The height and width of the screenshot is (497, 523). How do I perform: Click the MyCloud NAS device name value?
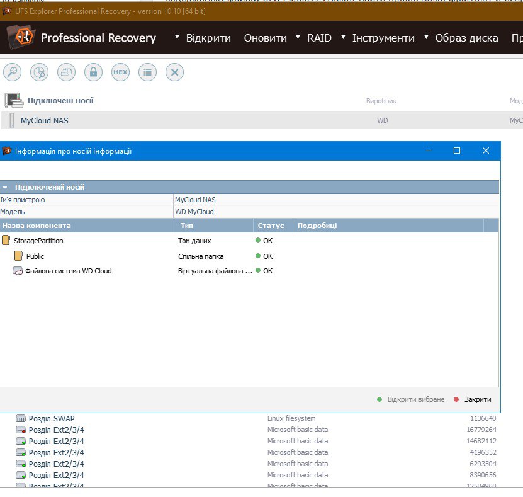tap(195, 200)
